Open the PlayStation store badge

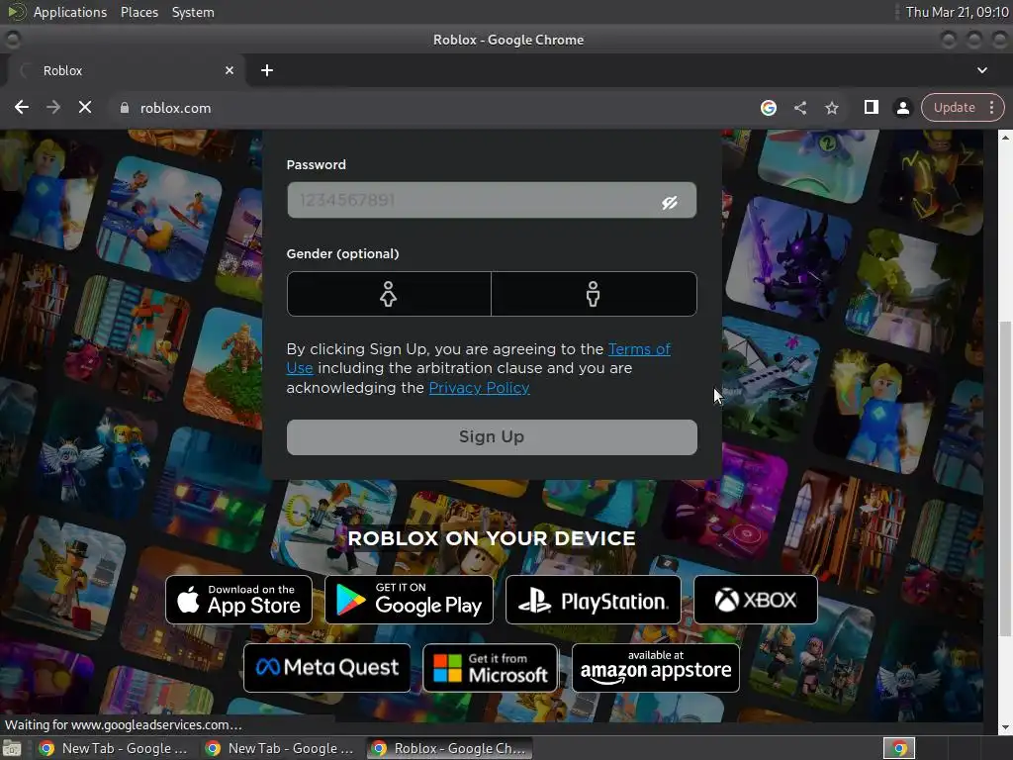[594, 600]
